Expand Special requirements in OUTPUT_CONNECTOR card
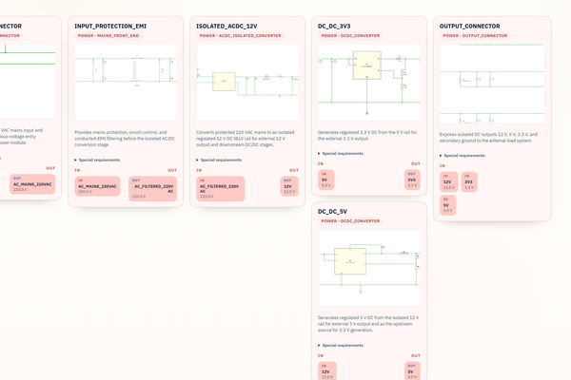 click(x=463, y=156)
